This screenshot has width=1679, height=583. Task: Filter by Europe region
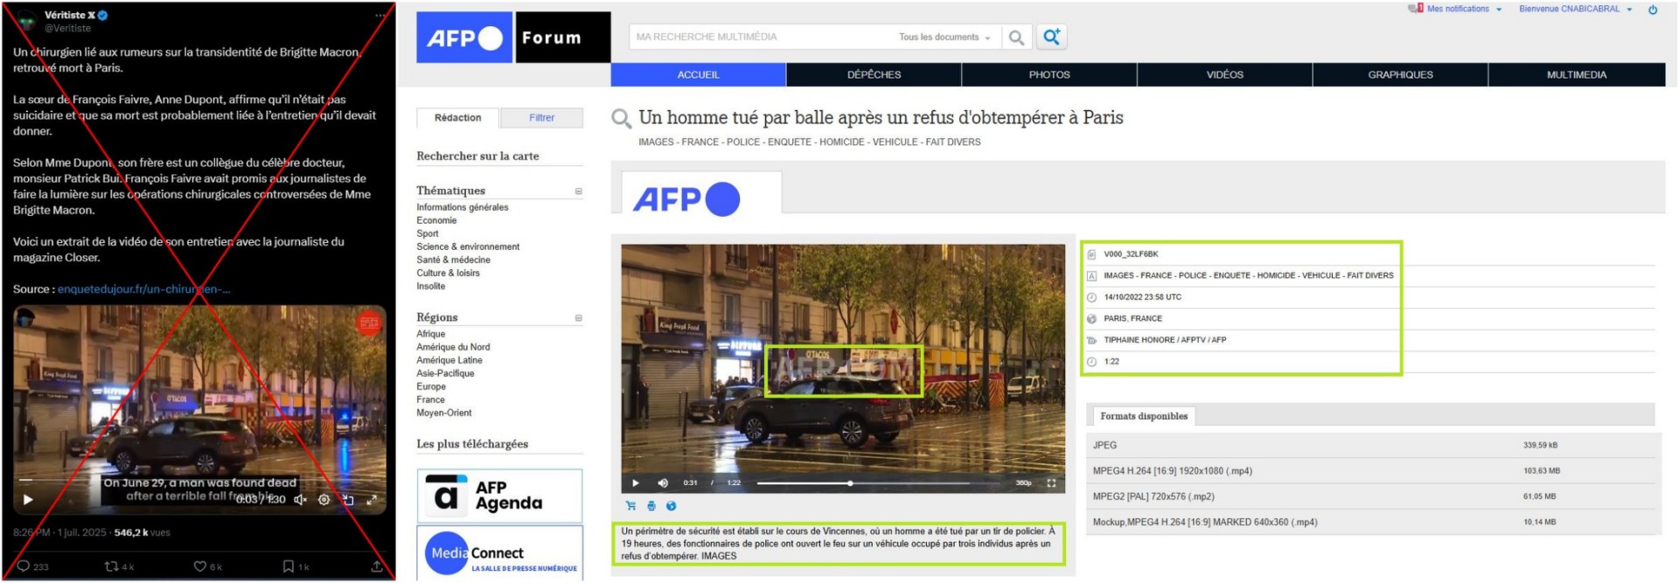point(430,386)
